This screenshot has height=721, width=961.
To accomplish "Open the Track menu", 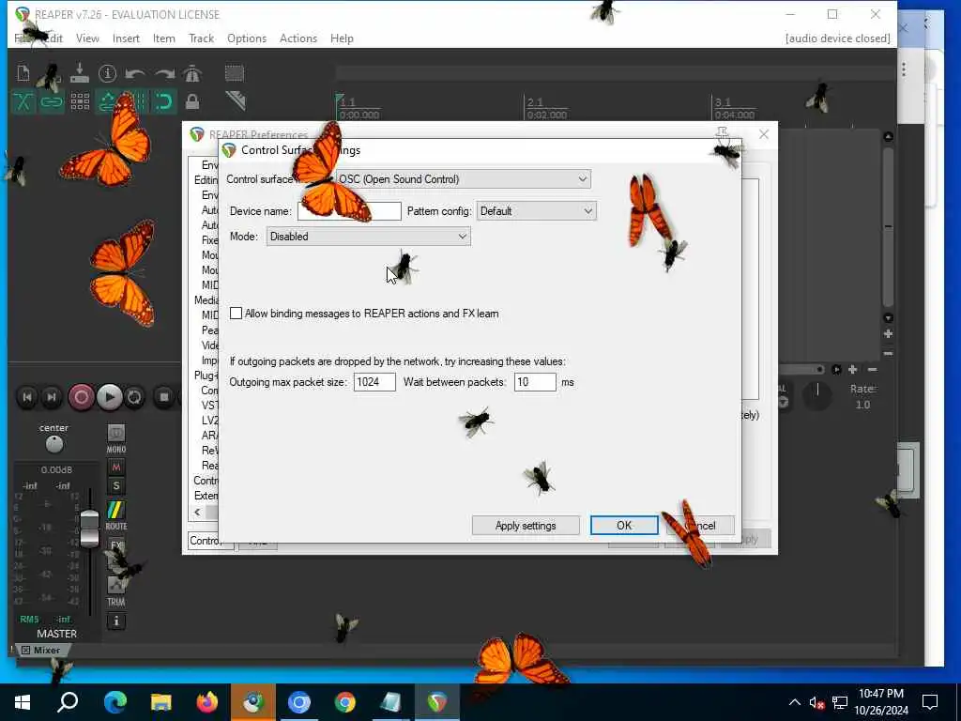I will pyautogui.click(x=201, y=38).
